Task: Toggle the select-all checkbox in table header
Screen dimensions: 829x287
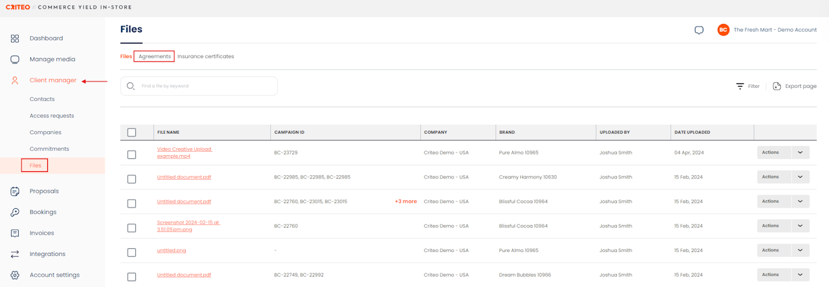Action: pyautogui.click(x=131, y=133)
